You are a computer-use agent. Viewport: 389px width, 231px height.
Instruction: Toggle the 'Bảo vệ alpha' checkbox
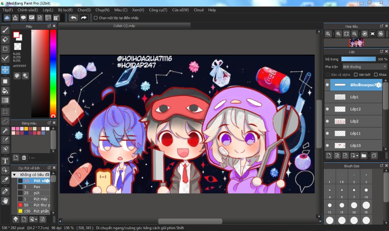tap(328, 74)
